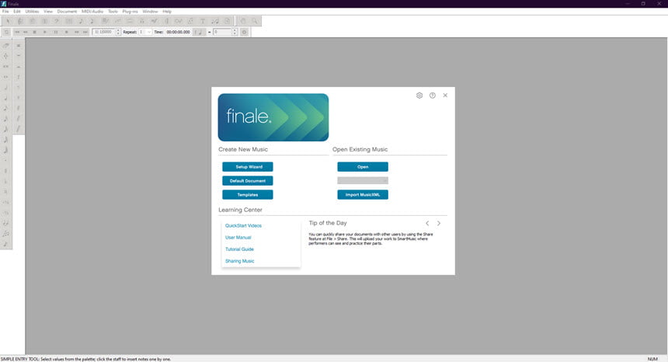Adjust the tempo value stepper arrows
The image size is (668, 362).
click(235, 32)
